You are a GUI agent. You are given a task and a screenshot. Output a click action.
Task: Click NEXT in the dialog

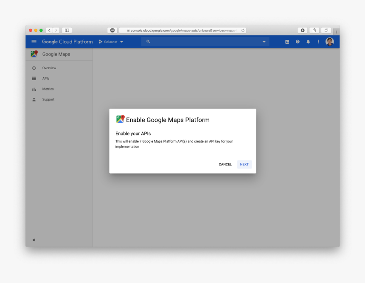pyautogui.click(x=244, y=164)
